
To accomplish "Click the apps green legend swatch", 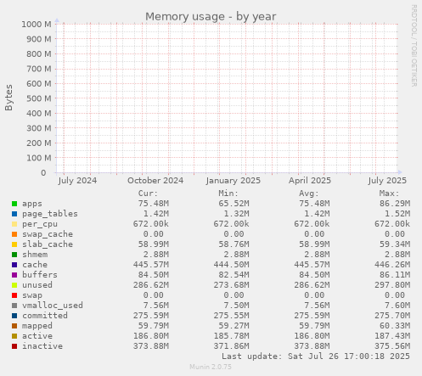I will [x=14, y=204].
